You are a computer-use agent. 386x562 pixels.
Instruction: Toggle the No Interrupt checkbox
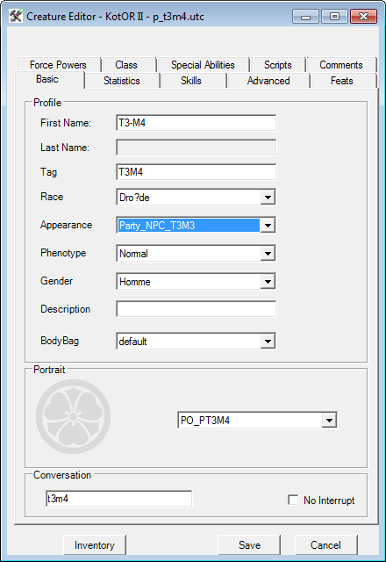point(293,500)
